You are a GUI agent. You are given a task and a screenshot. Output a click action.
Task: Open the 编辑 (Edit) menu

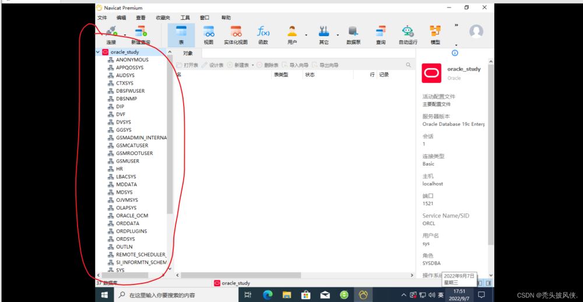121,17
